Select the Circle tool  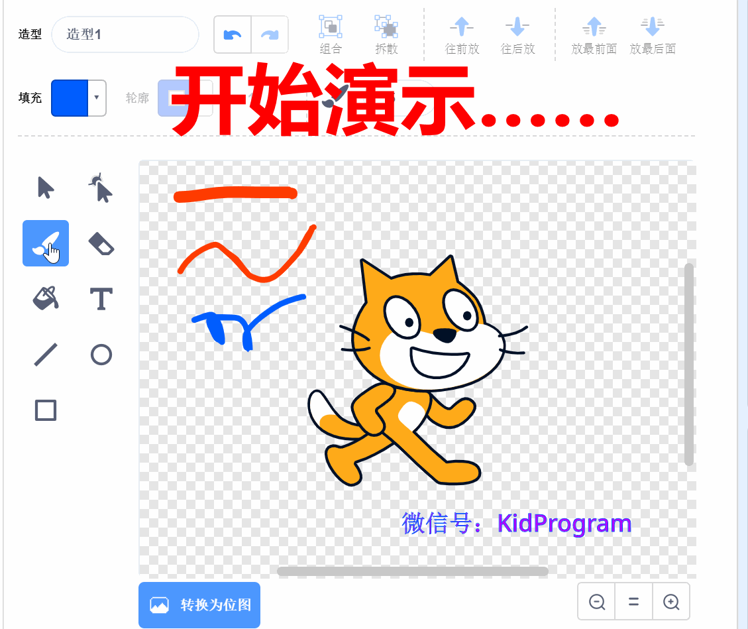[x=101, y=355]
